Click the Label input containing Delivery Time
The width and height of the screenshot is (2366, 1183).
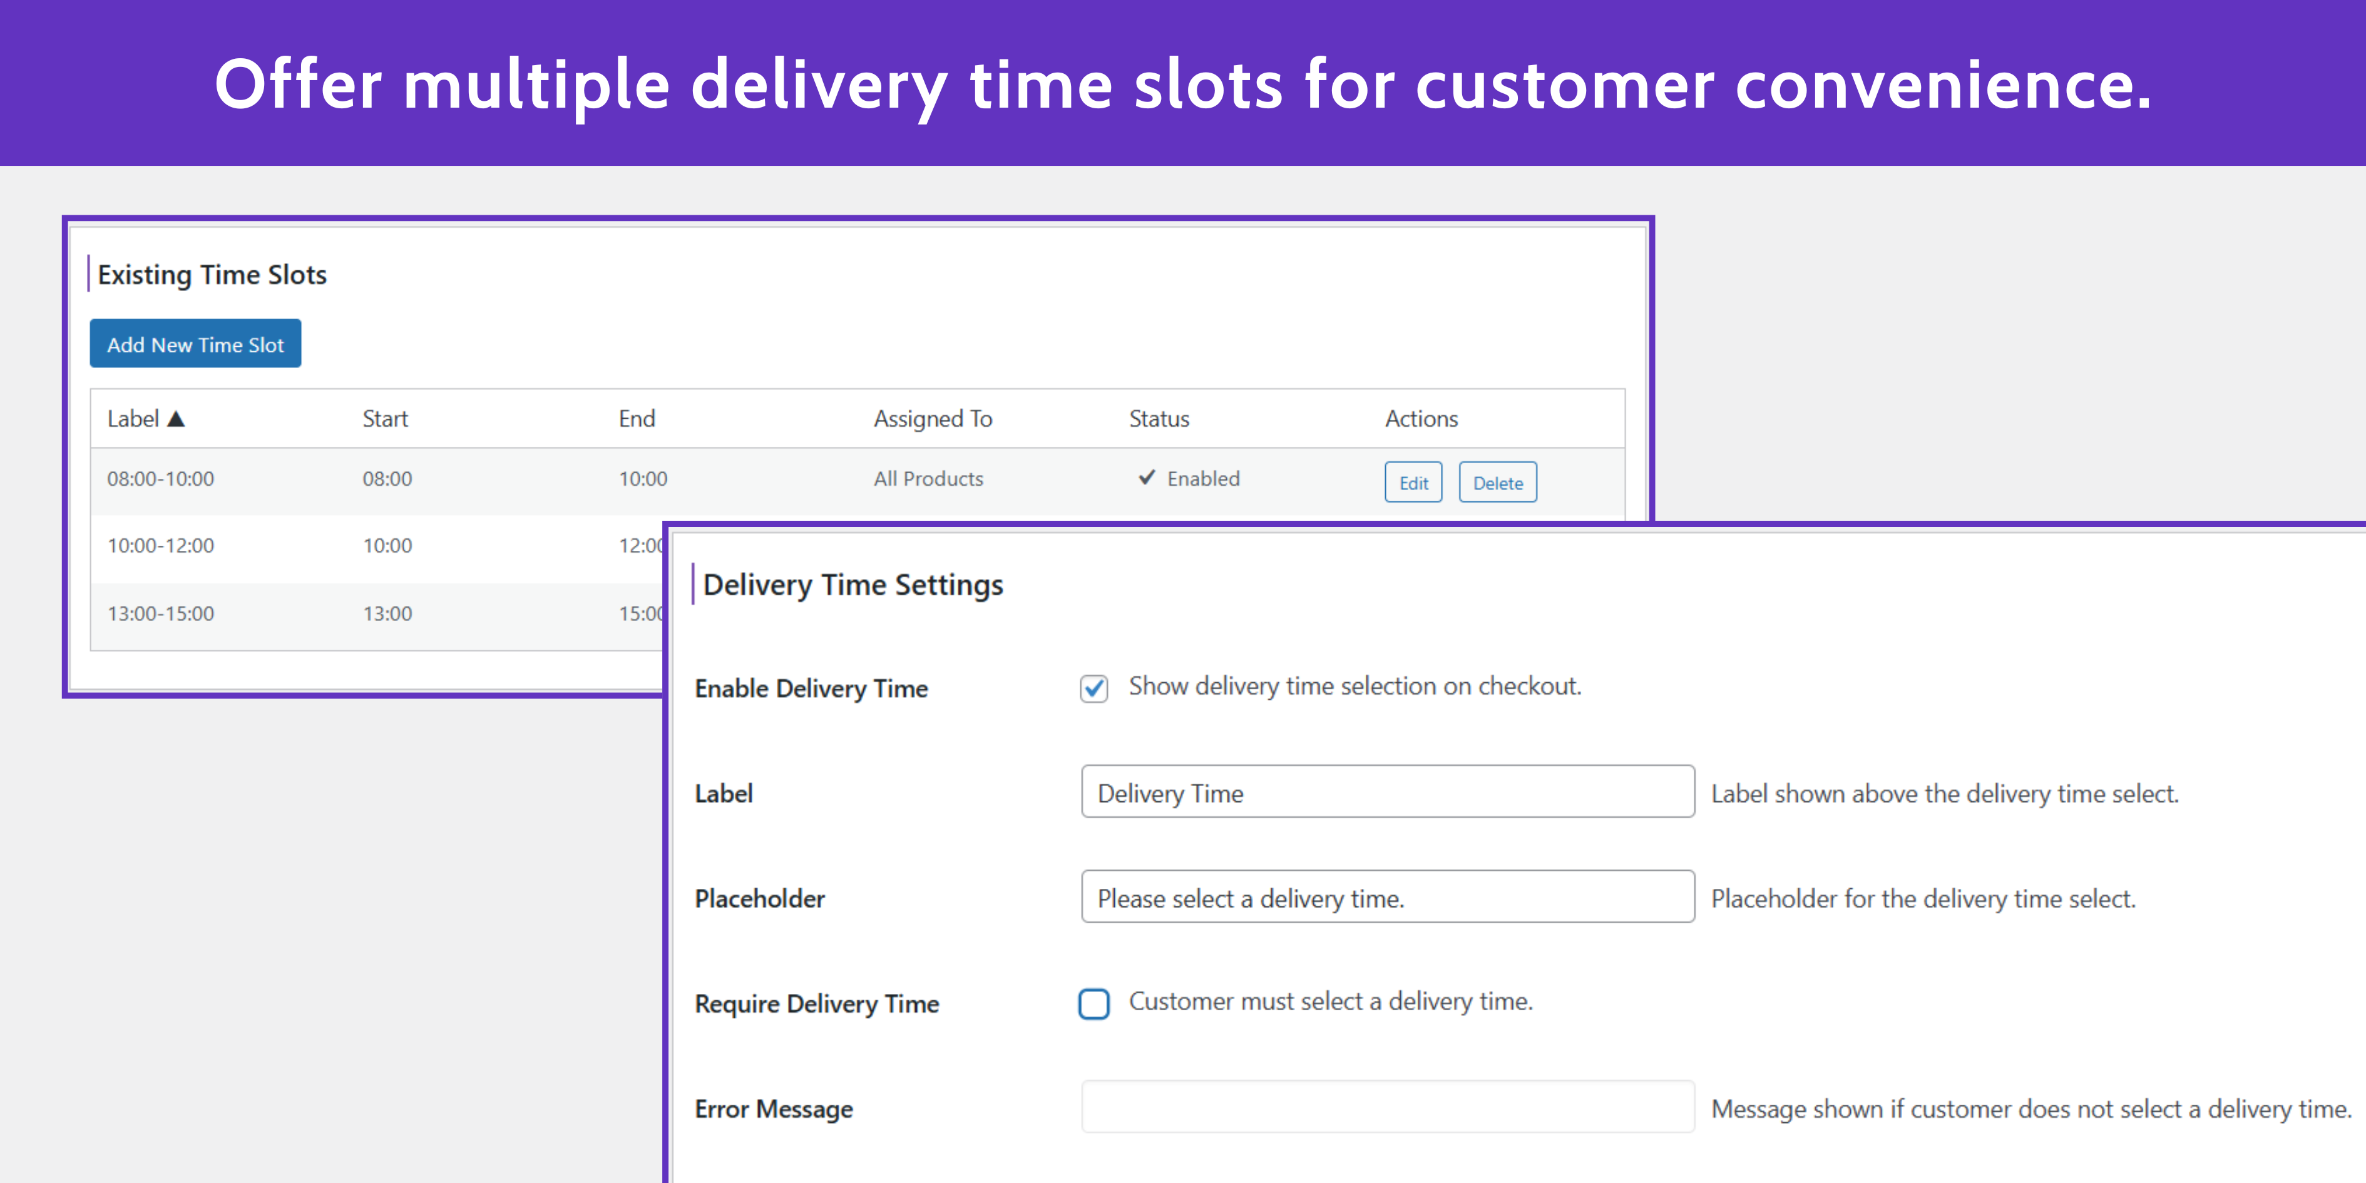[x=1387, y=792]
